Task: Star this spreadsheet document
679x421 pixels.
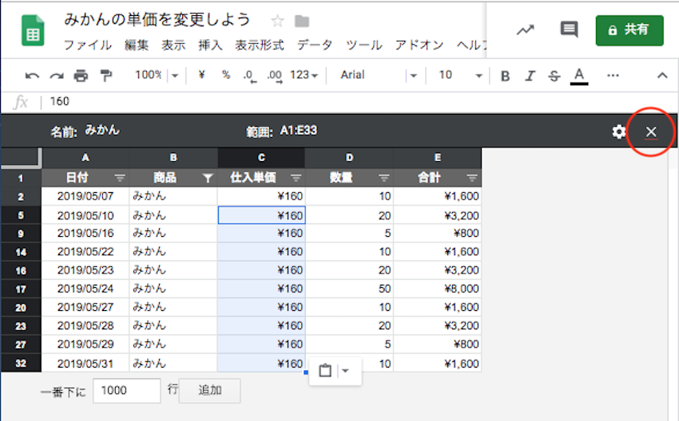Action: (x=277, y=21)
